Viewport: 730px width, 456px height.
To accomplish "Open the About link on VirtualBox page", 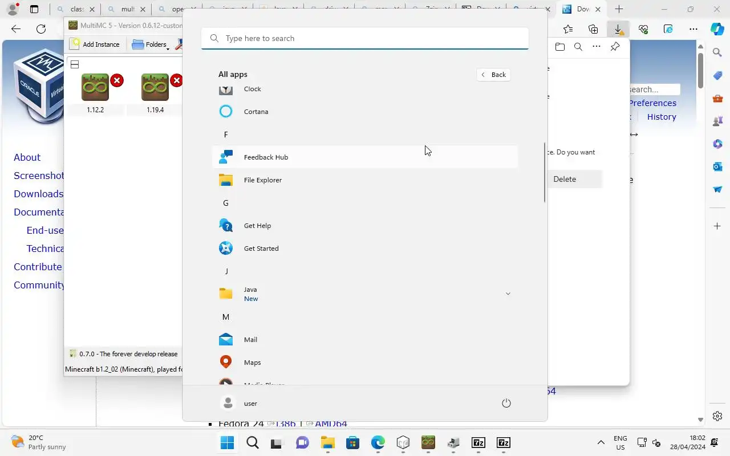I will tap(27, 157).
